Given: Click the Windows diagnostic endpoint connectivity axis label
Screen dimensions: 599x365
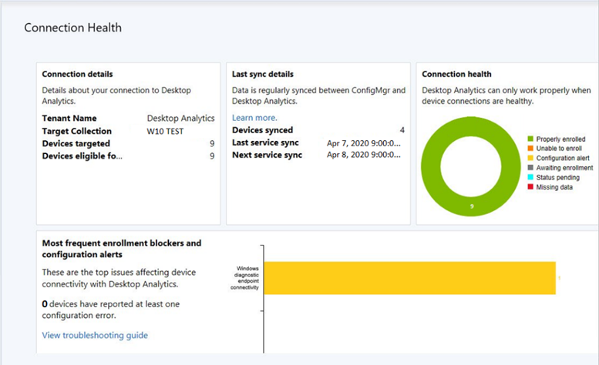Looking at the screenshot, I should 245,278.
